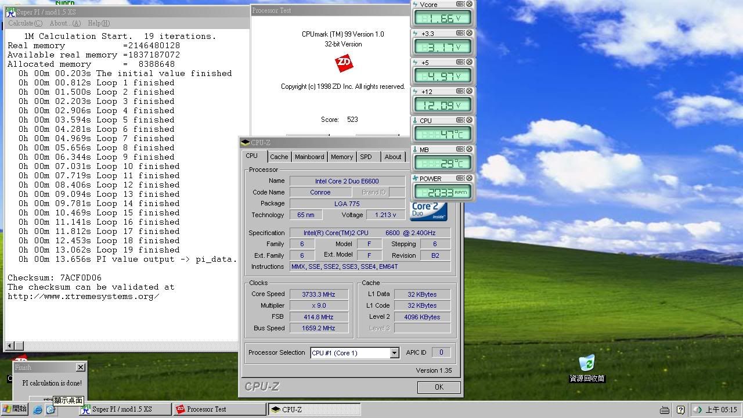Activate CPU-Z taskbar button
The width and height of the screenshot is (743, 418).
coord(314,409)
